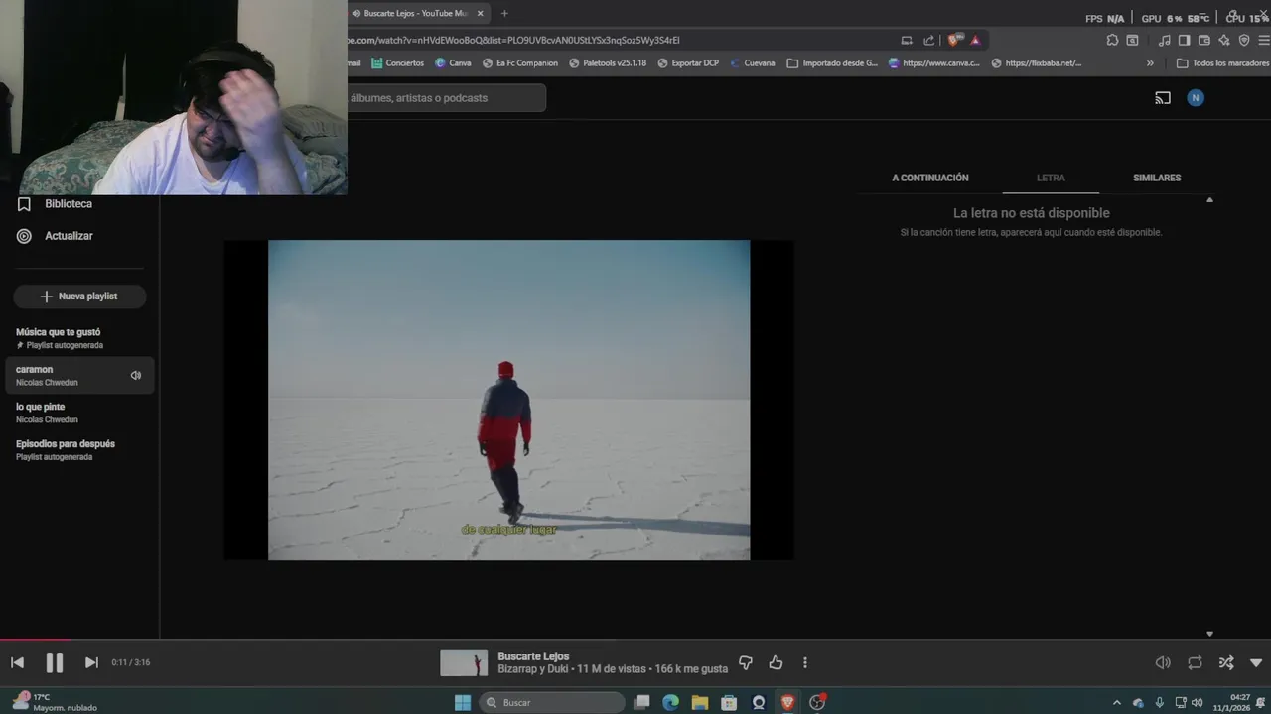Image resolution: width=1271 pixels, height=714 pixels.
Task: Pause the song with the pause button
Action: click(55, 662)
